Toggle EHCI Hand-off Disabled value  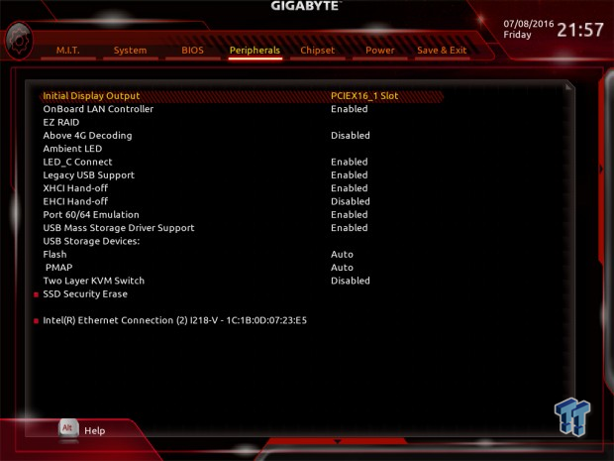(x=350, y=201)
